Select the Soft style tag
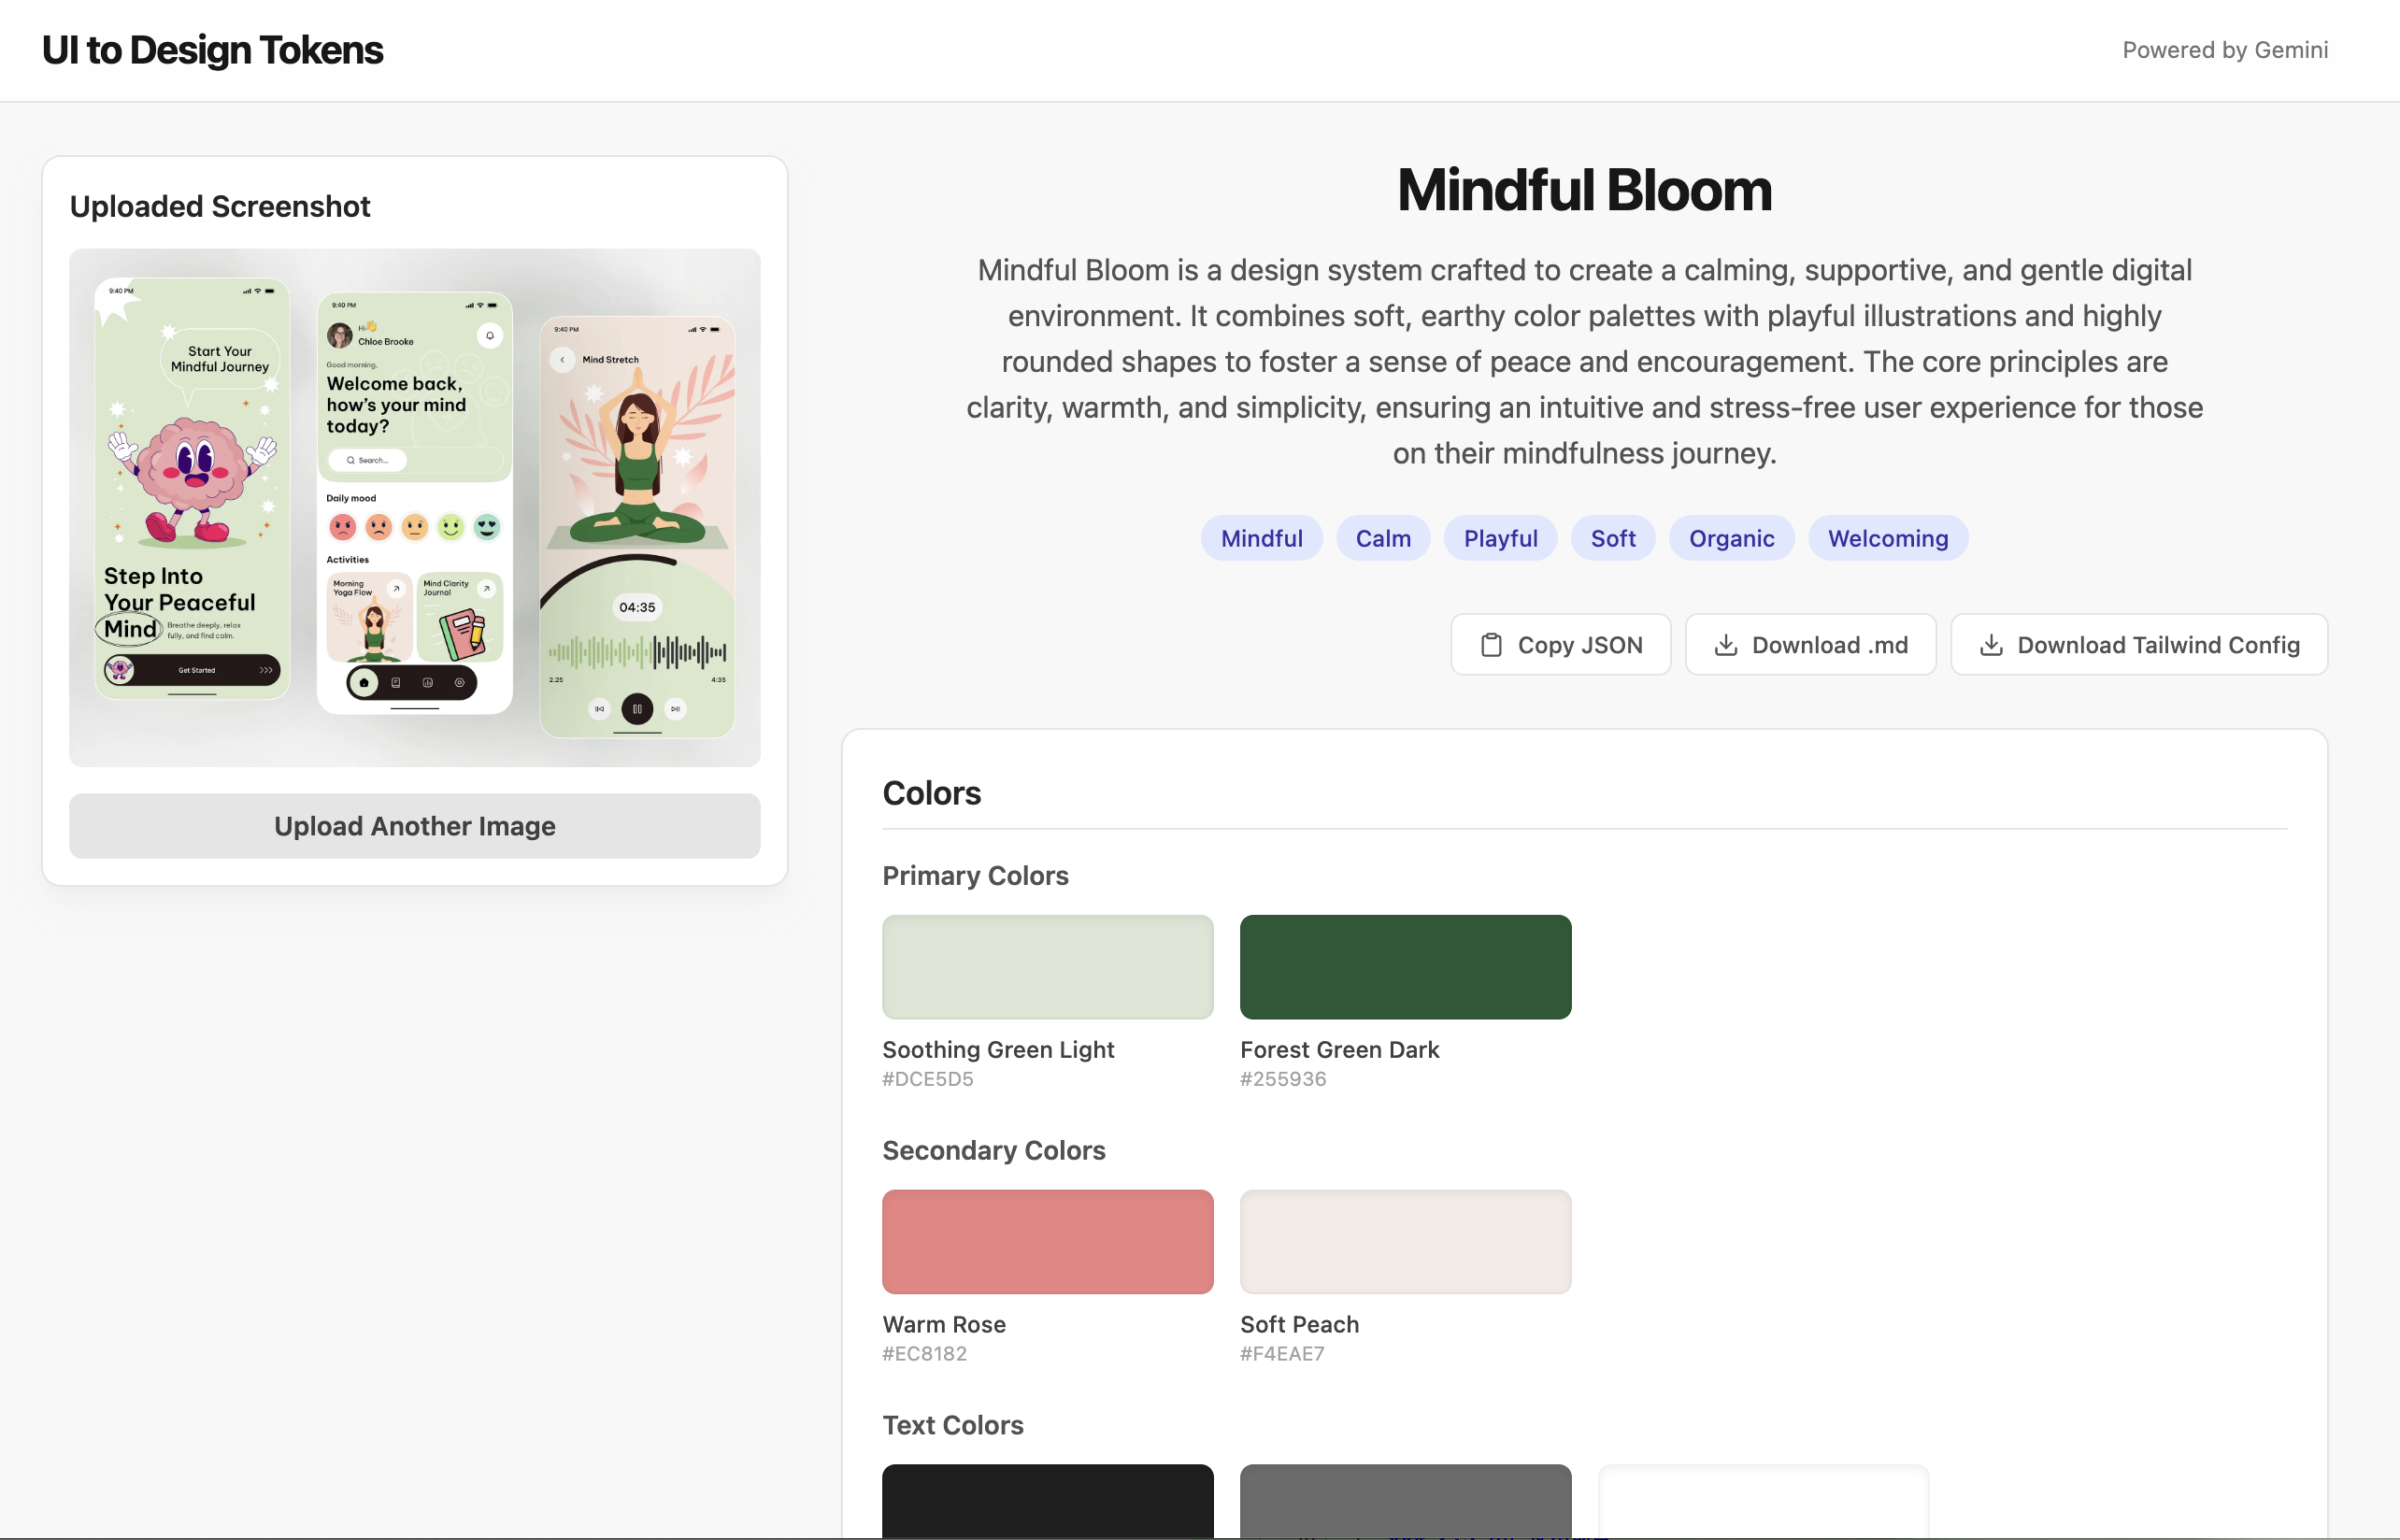The height and width of the screenshot is (1540, 2400). coord(1613,538)
